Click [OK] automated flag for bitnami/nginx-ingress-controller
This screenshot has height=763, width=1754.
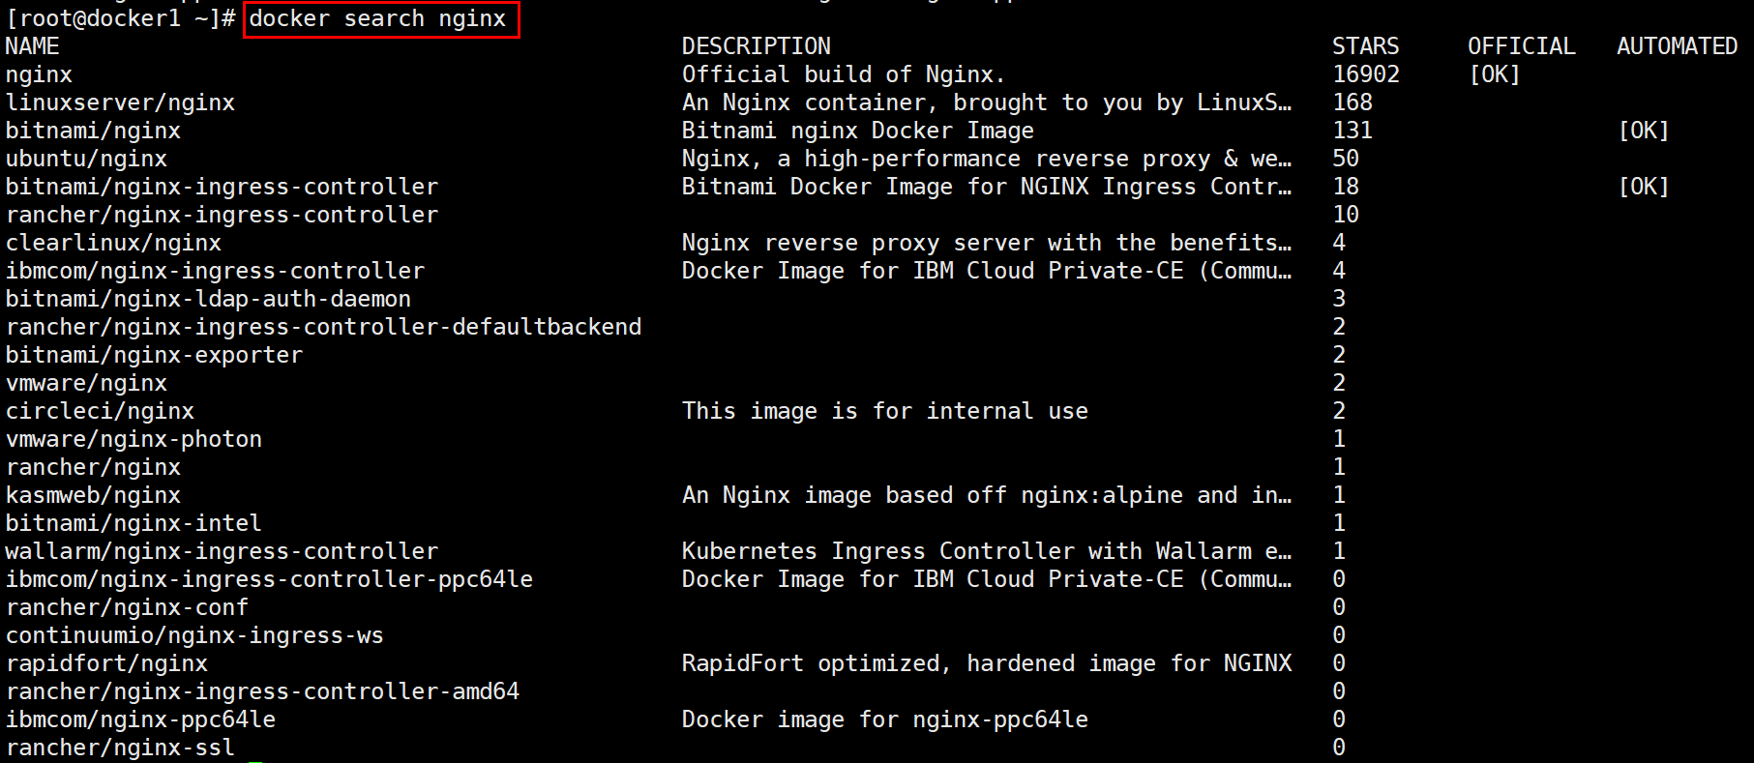click(1643, 187)
